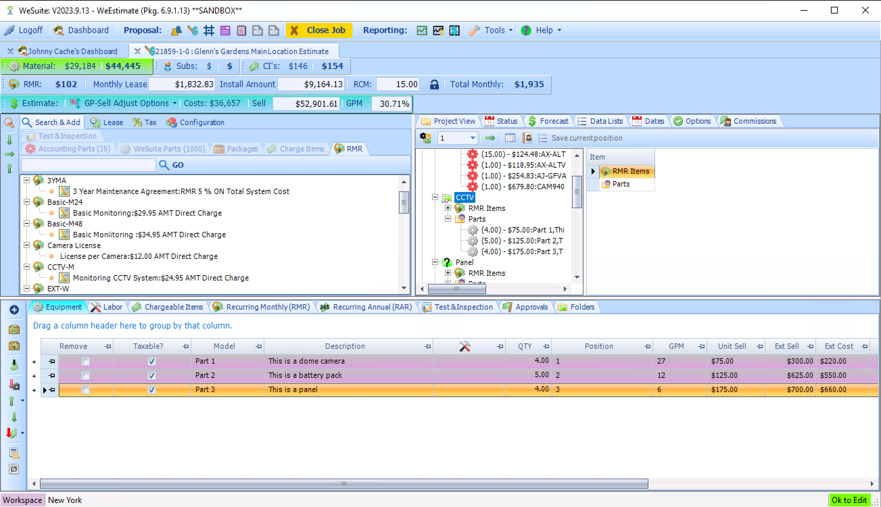Click the bottom sidebar slashed-box icon

pyautogui.click(x=14, y=469)
